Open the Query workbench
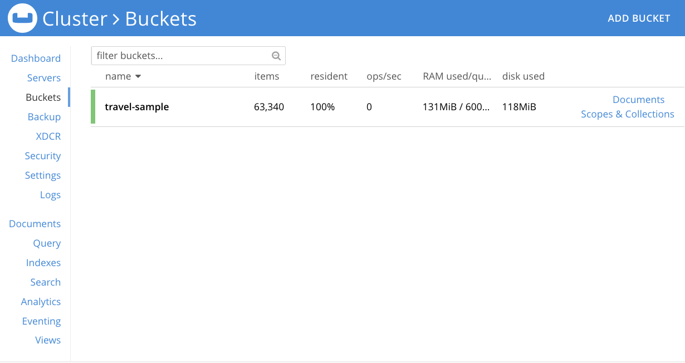 (x=47, y=243)
